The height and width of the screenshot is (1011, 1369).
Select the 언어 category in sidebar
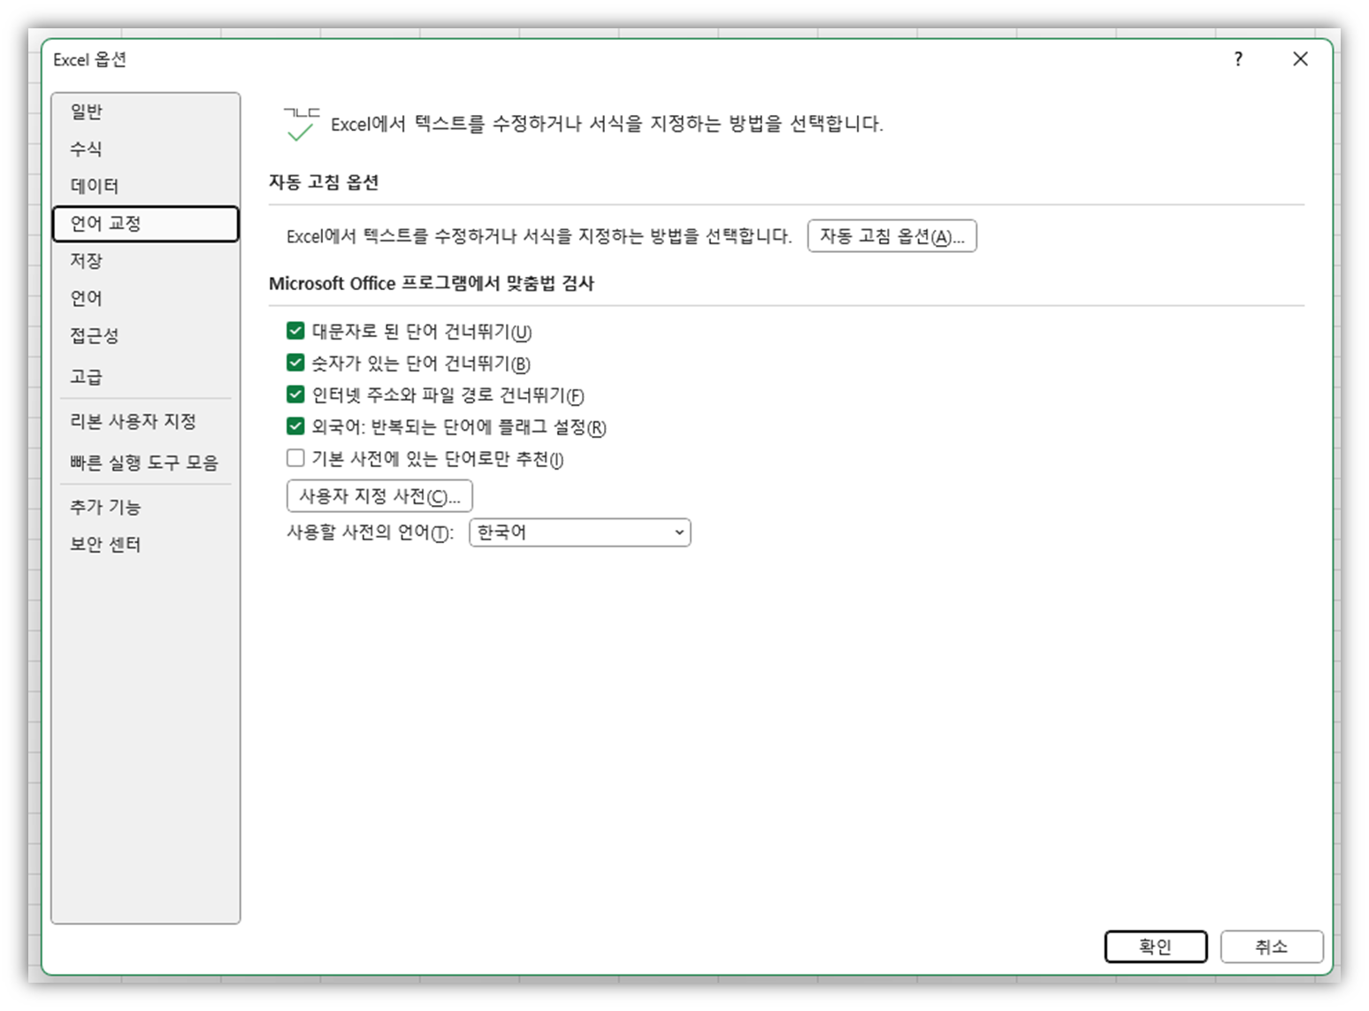click(85, 298)
